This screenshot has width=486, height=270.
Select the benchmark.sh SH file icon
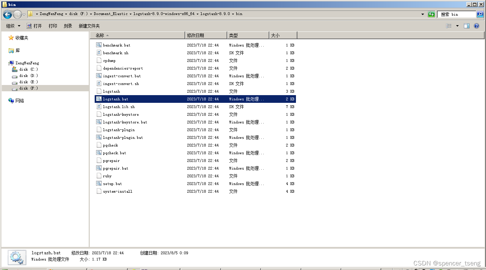click(99, 52)
